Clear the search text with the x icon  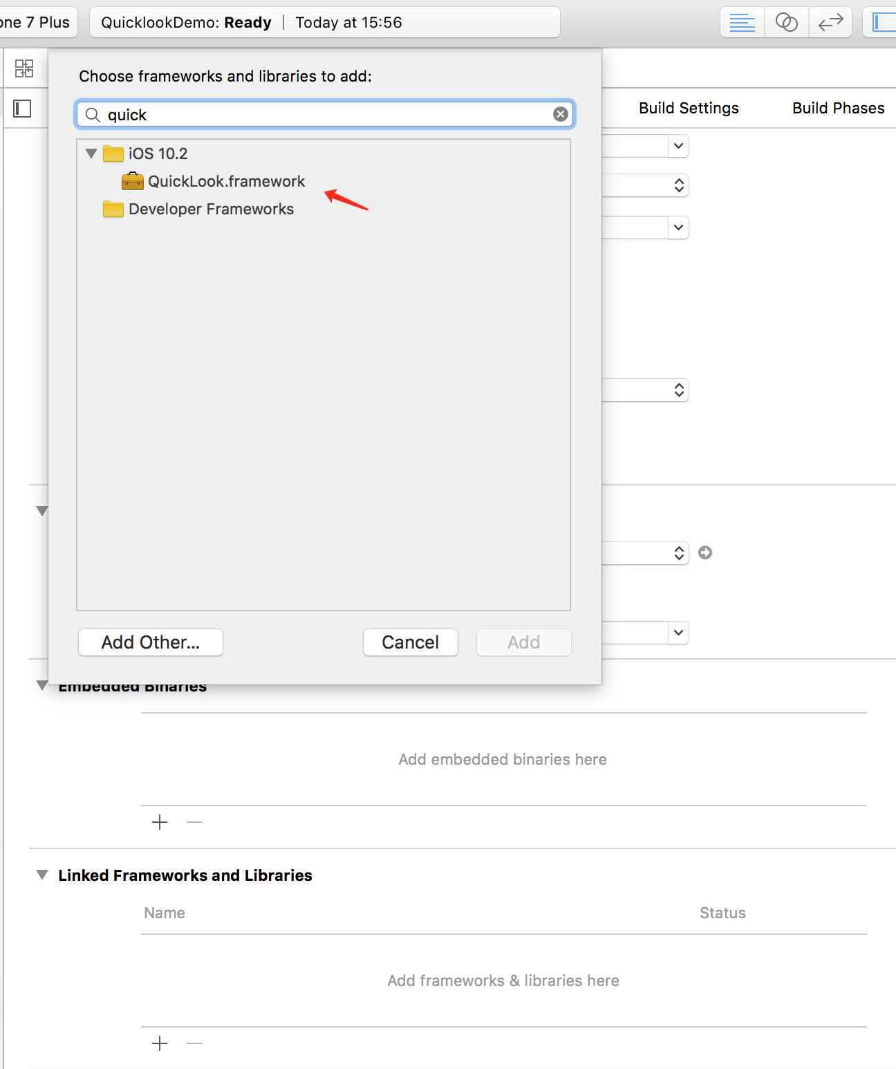[x=560, y=114]
